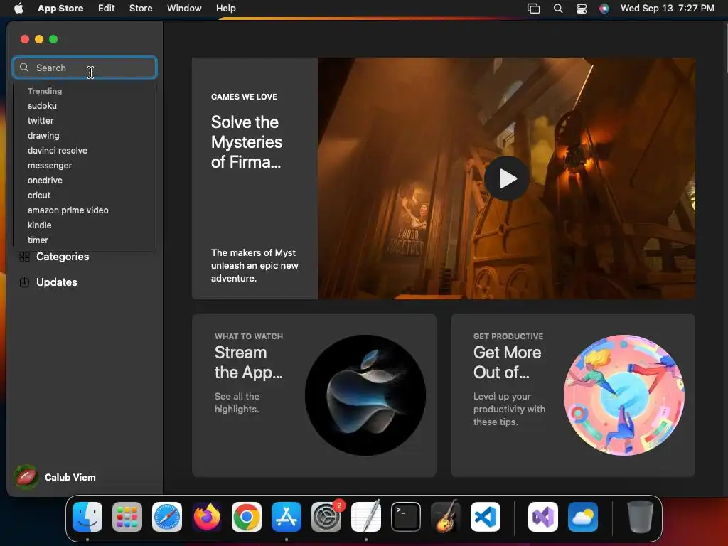Launch Firefox from the Dock
The image size is (728, 546).
pos(207,517)
